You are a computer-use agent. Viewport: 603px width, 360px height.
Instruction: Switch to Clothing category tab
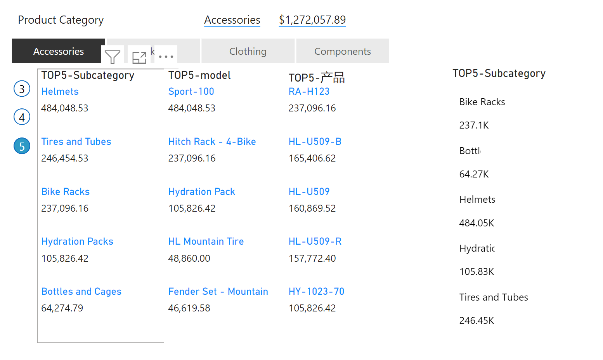(248, 51)
